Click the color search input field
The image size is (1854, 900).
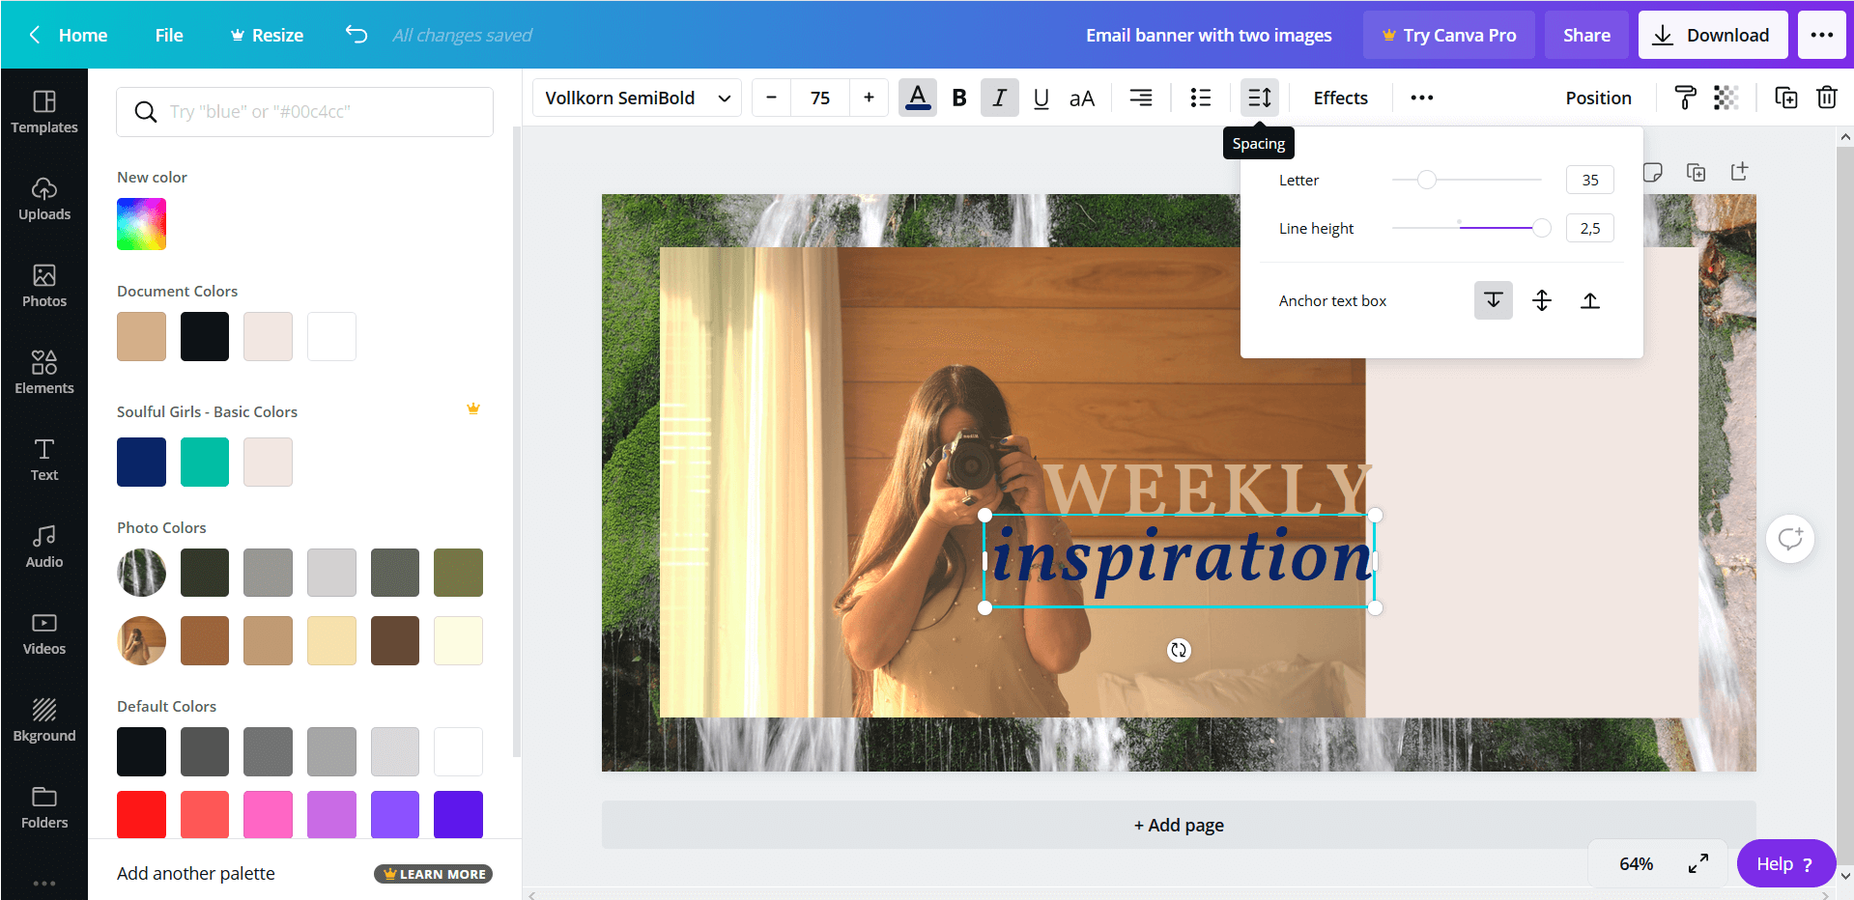(x=304, y=111)
